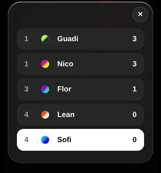Click Lean's score of 0
Viewport: 161px width, 173px height.
pos(135,115)
